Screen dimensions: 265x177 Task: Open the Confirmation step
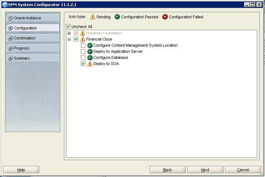click(33, 38)
